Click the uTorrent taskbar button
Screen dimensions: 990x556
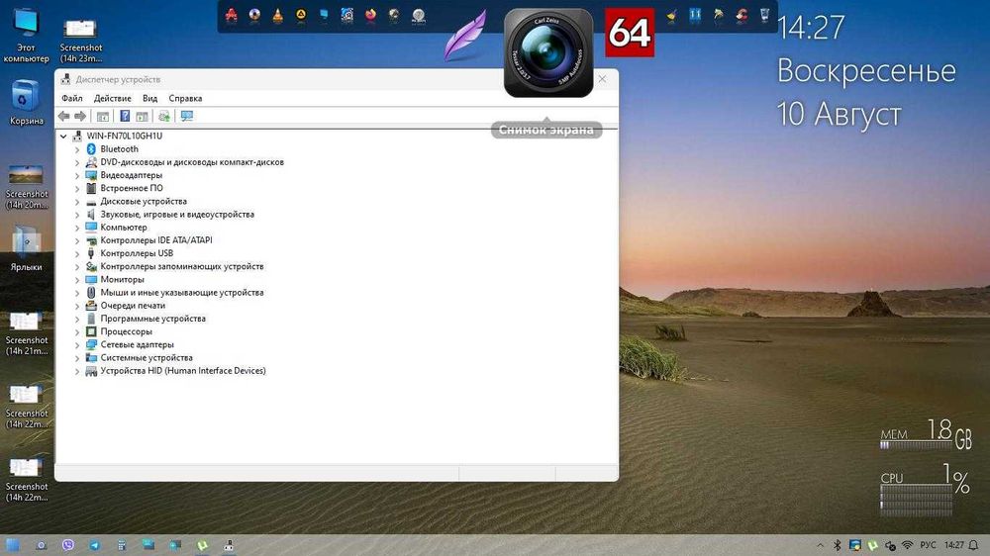(x=202, y=545)
